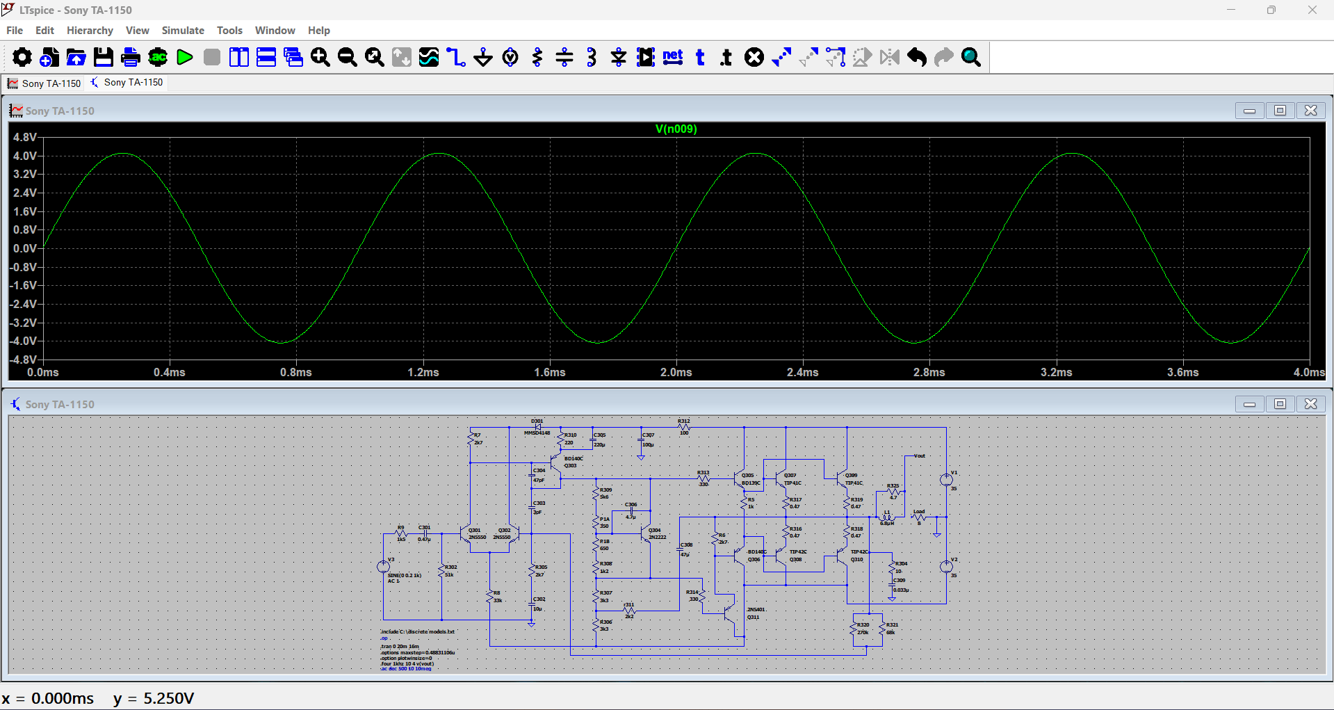Create a new schematic
The image size is (1334, 710).
(x=49, y=57)
